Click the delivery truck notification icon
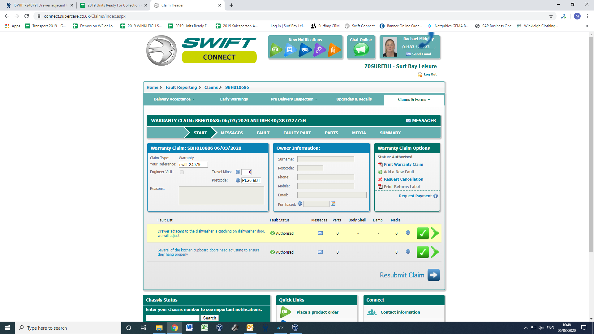The height and width of the screenshot is (334, 594). click(305, 50)
